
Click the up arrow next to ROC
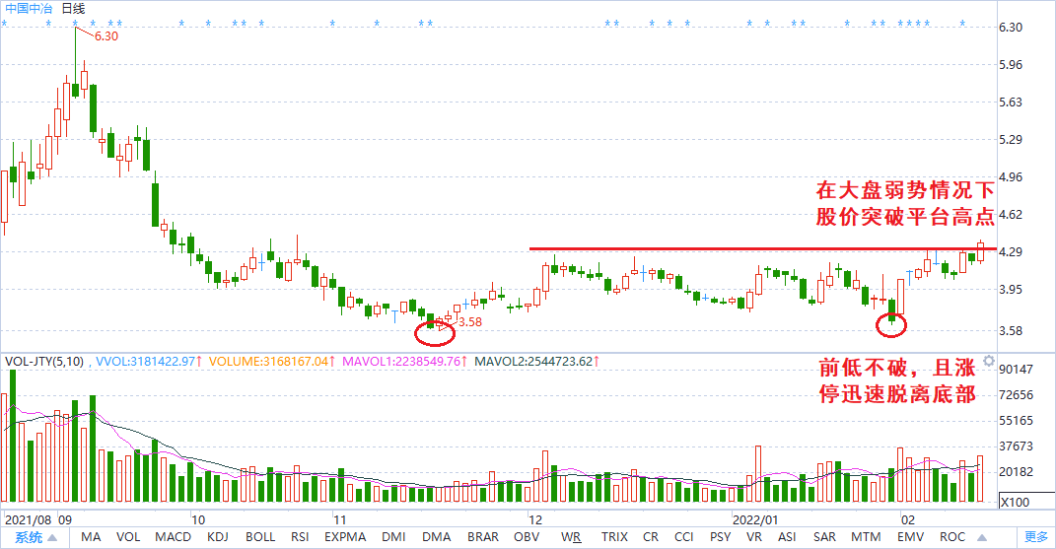click(x=982, y=537)
